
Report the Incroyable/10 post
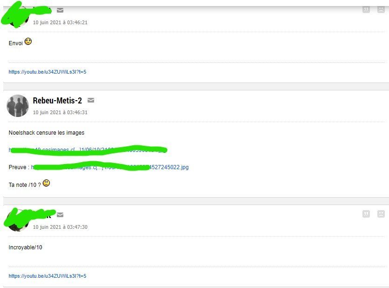pyautogui.click(x=381, y=214)
